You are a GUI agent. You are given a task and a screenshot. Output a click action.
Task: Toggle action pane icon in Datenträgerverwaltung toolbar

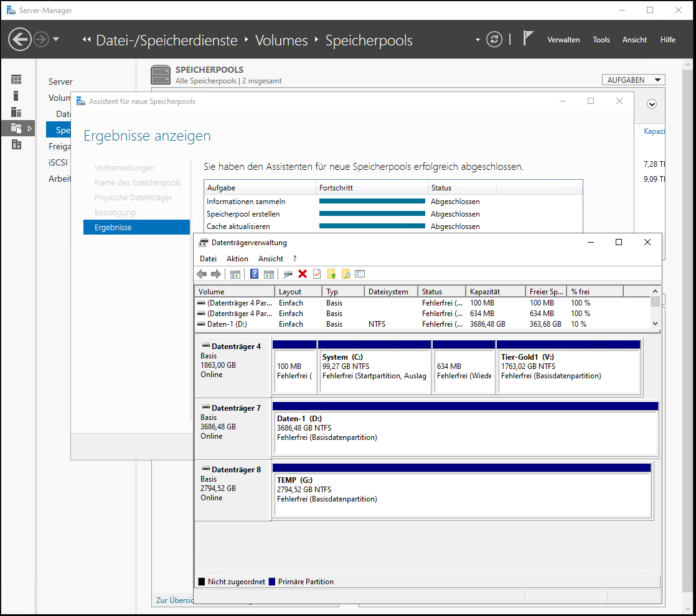(x=268, y=274)
